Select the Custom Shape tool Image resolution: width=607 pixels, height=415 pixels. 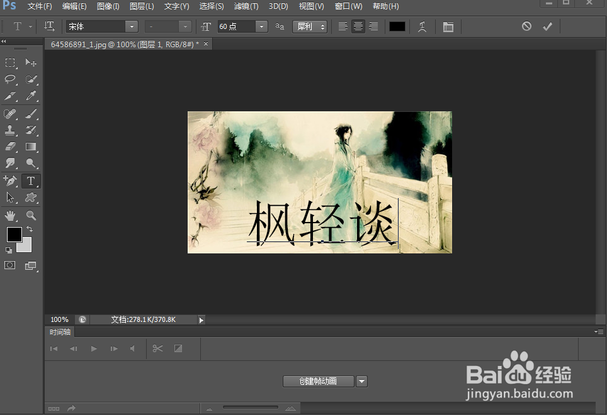[31, 197]
